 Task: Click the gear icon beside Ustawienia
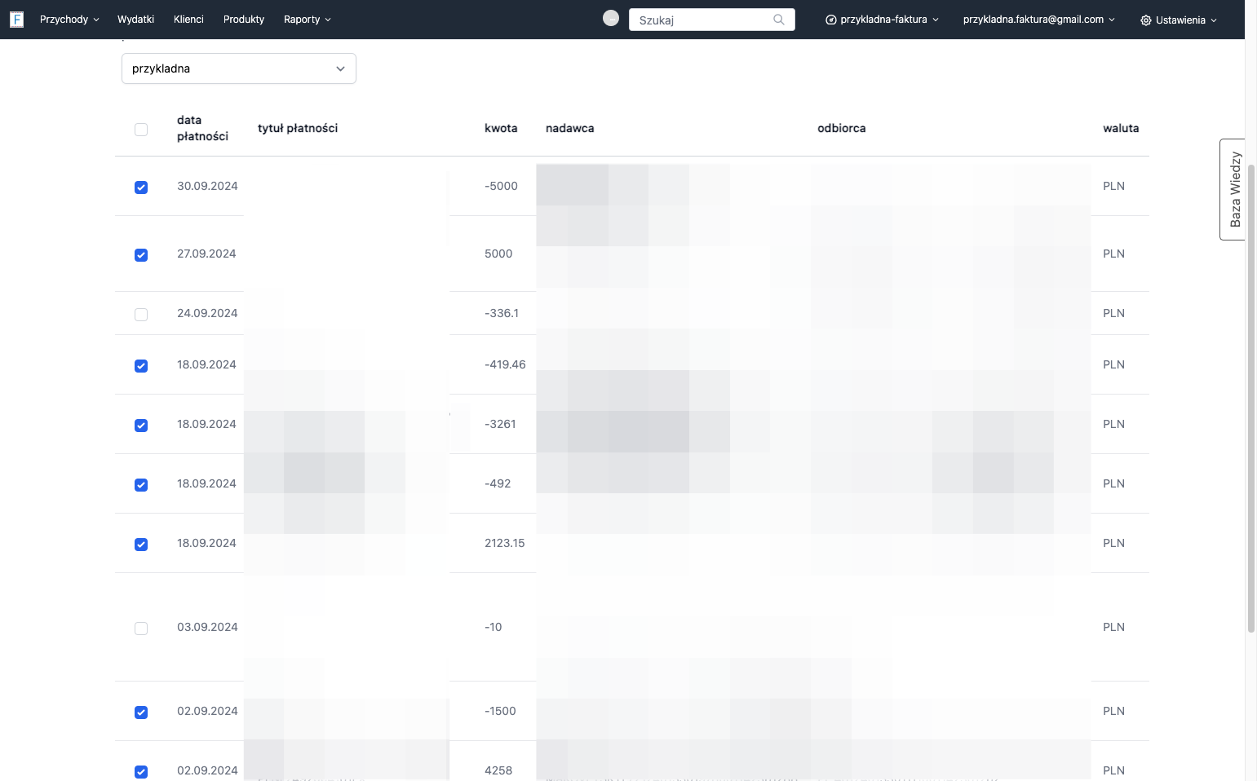[x=1146, y=20]
